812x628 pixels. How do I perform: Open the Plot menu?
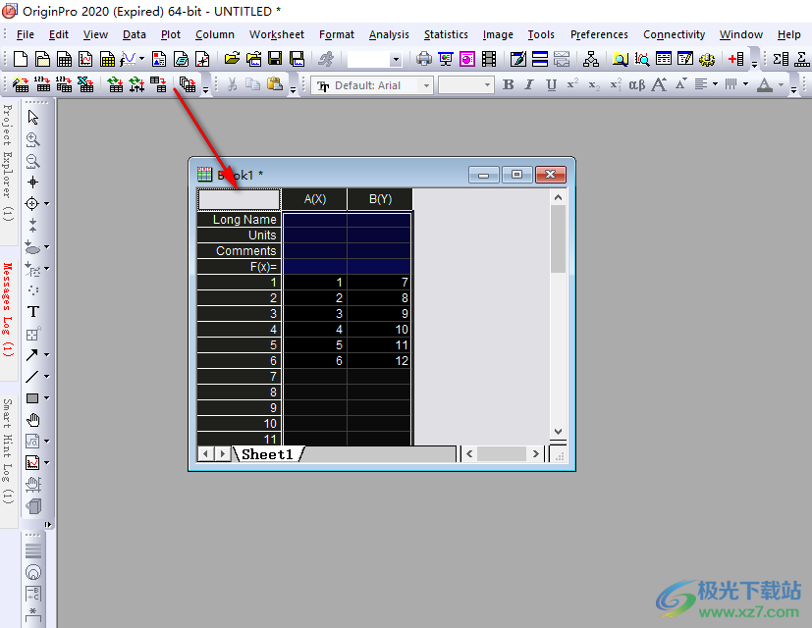[x=171, y=34]
